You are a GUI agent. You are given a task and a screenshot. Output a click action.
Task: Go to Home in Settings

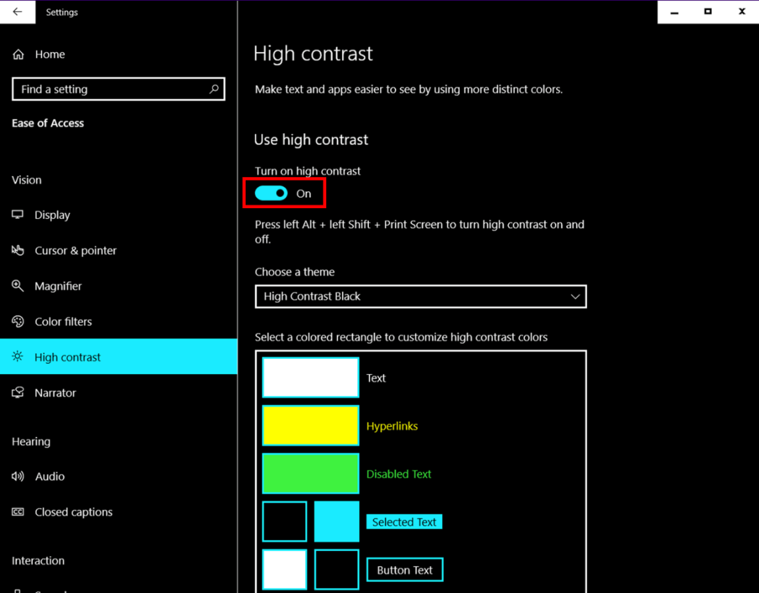coord(49,54)
